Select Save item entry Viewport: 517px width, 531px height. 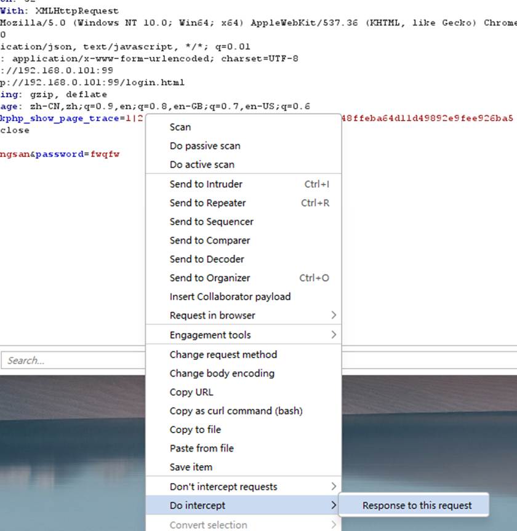point(243,467)
